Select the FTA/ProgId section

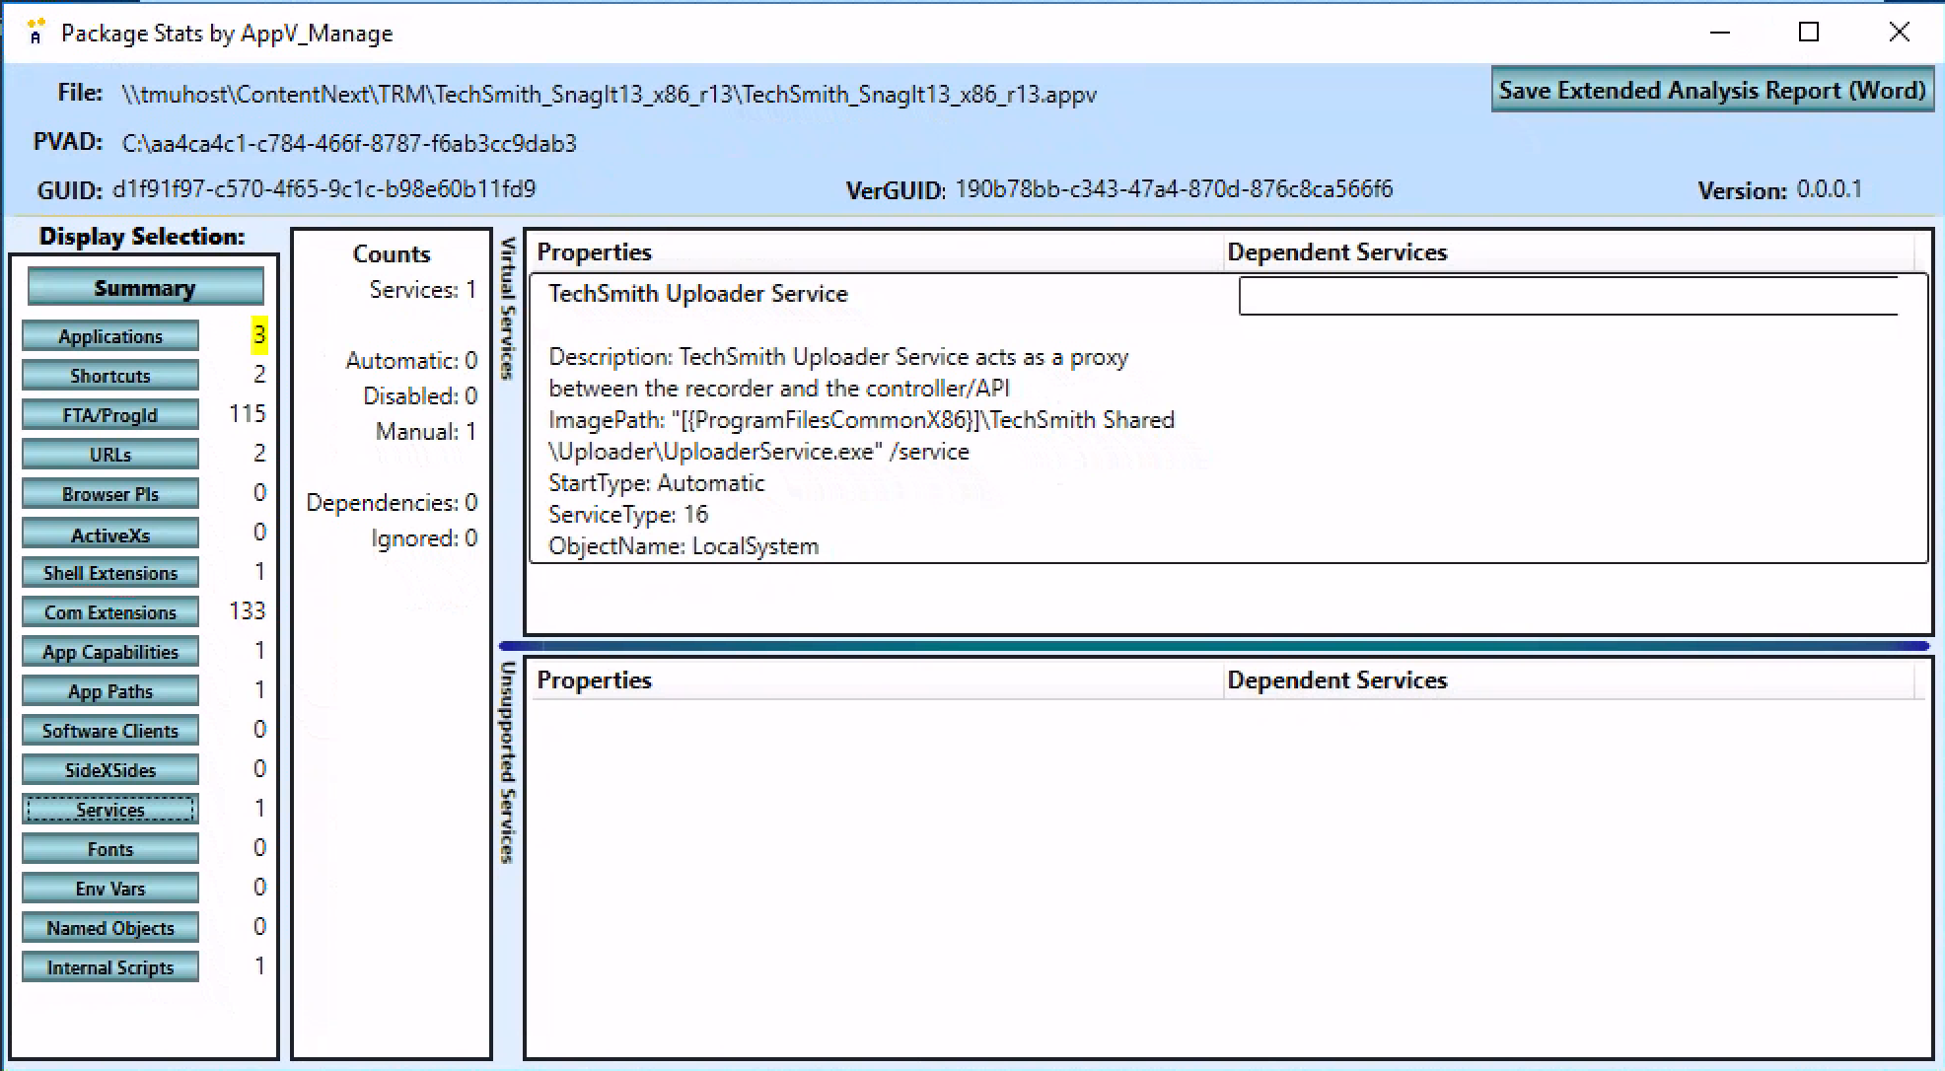click(110, 415)
